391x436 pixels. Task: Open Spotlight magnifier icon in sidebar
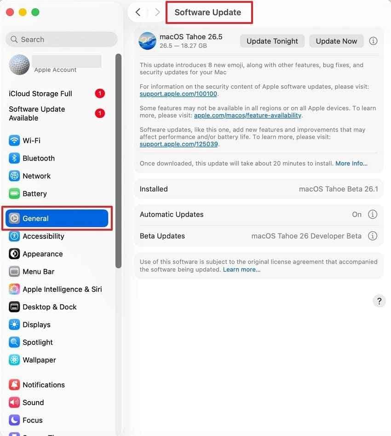[x=14, y=342]
